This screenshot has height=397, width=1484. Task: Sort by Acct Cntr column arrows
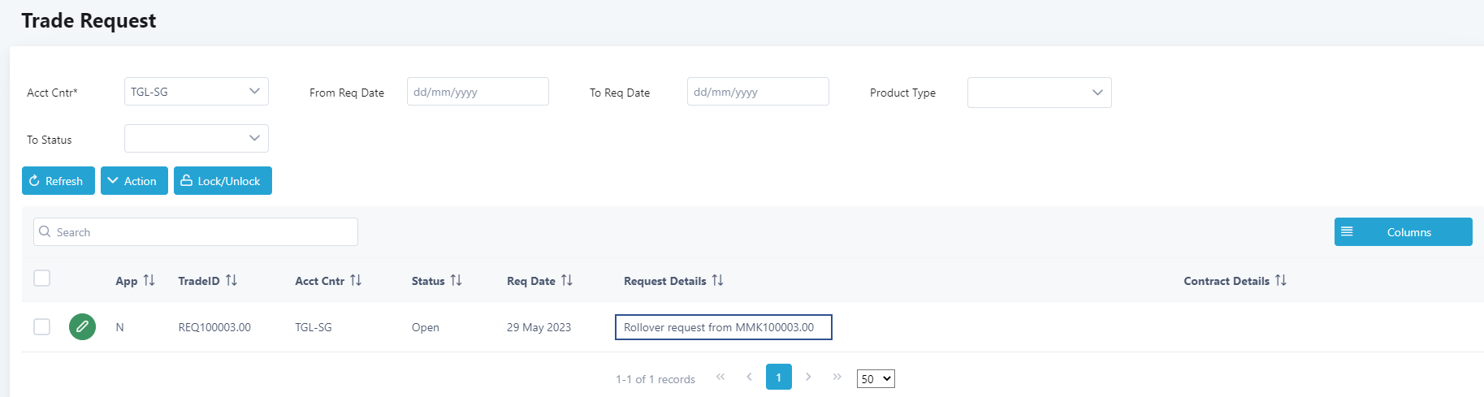pyautogui.click(x=356, y=280)
